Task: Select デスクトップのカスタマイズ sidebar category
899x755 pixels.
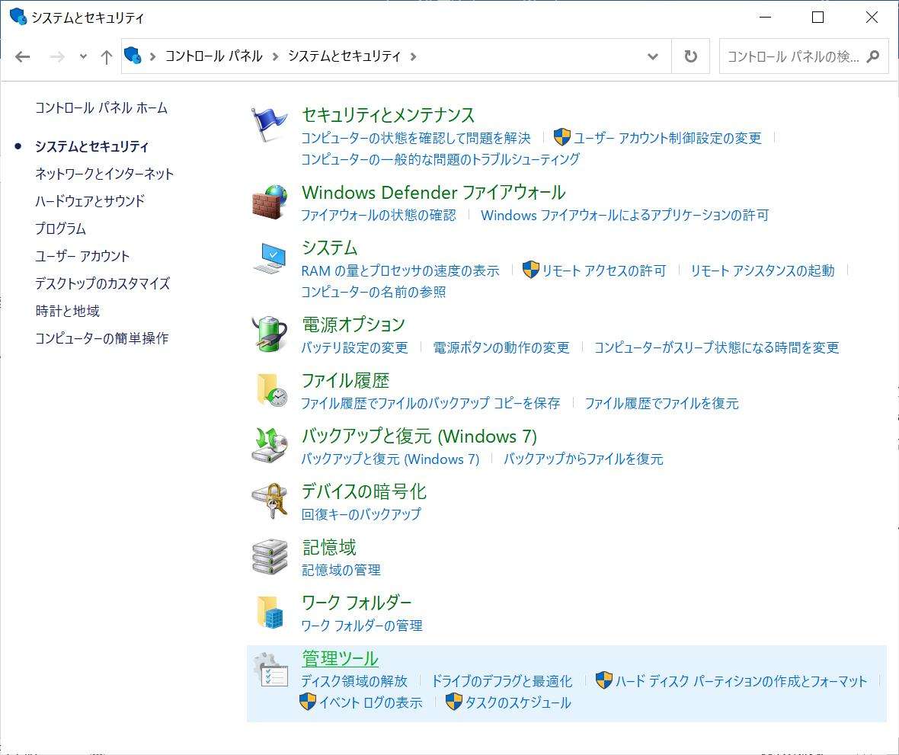Action: [103, 283]
